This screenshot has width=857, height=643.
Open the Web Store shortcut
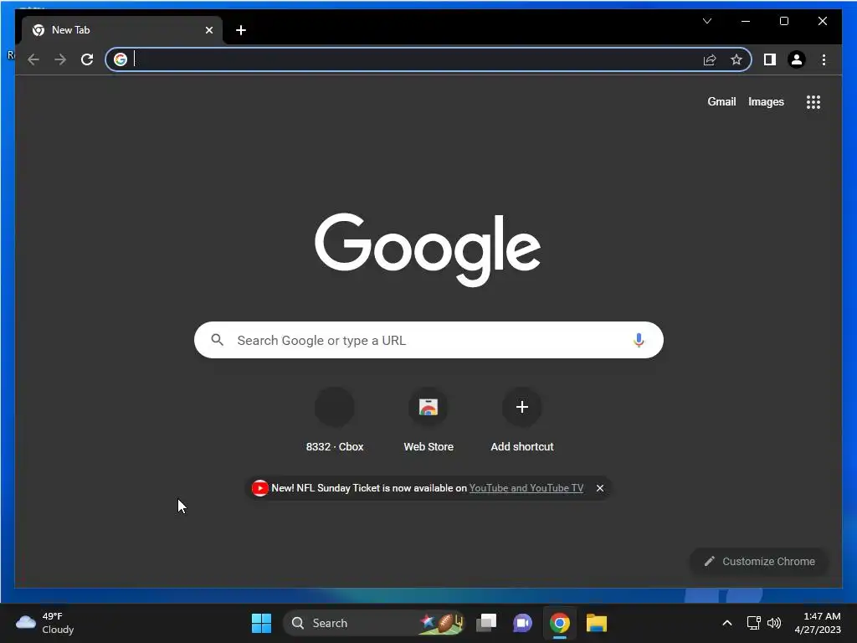[x=428, y=420]
